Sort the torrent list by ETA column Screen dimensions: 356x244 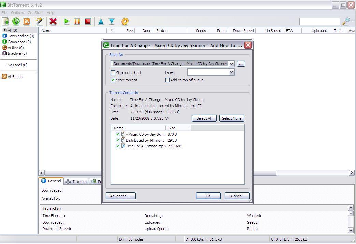[x=293, y=31]
